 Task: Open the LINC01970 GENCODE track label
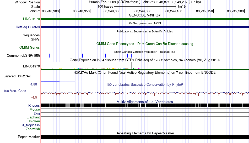click(x=31, y=19)
